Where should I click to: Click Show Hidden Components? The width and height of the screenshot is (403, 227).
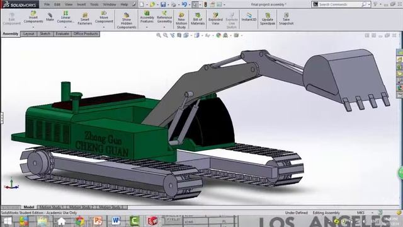(x=127, y=21)
